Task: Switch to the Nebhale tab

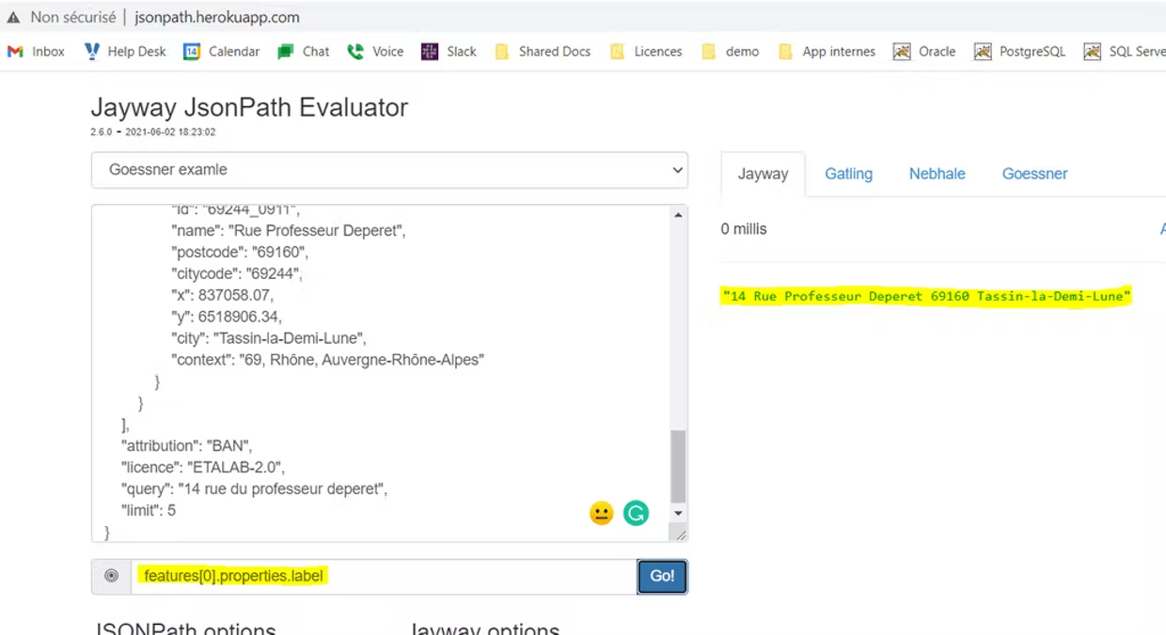Action: pyautogui.click(x=937, y=174)
